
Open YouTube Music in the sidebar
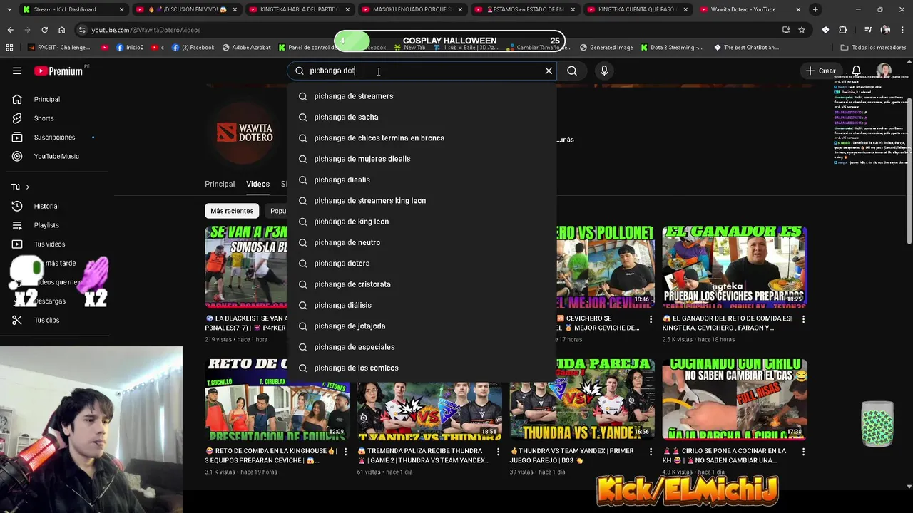coord(56,156)
